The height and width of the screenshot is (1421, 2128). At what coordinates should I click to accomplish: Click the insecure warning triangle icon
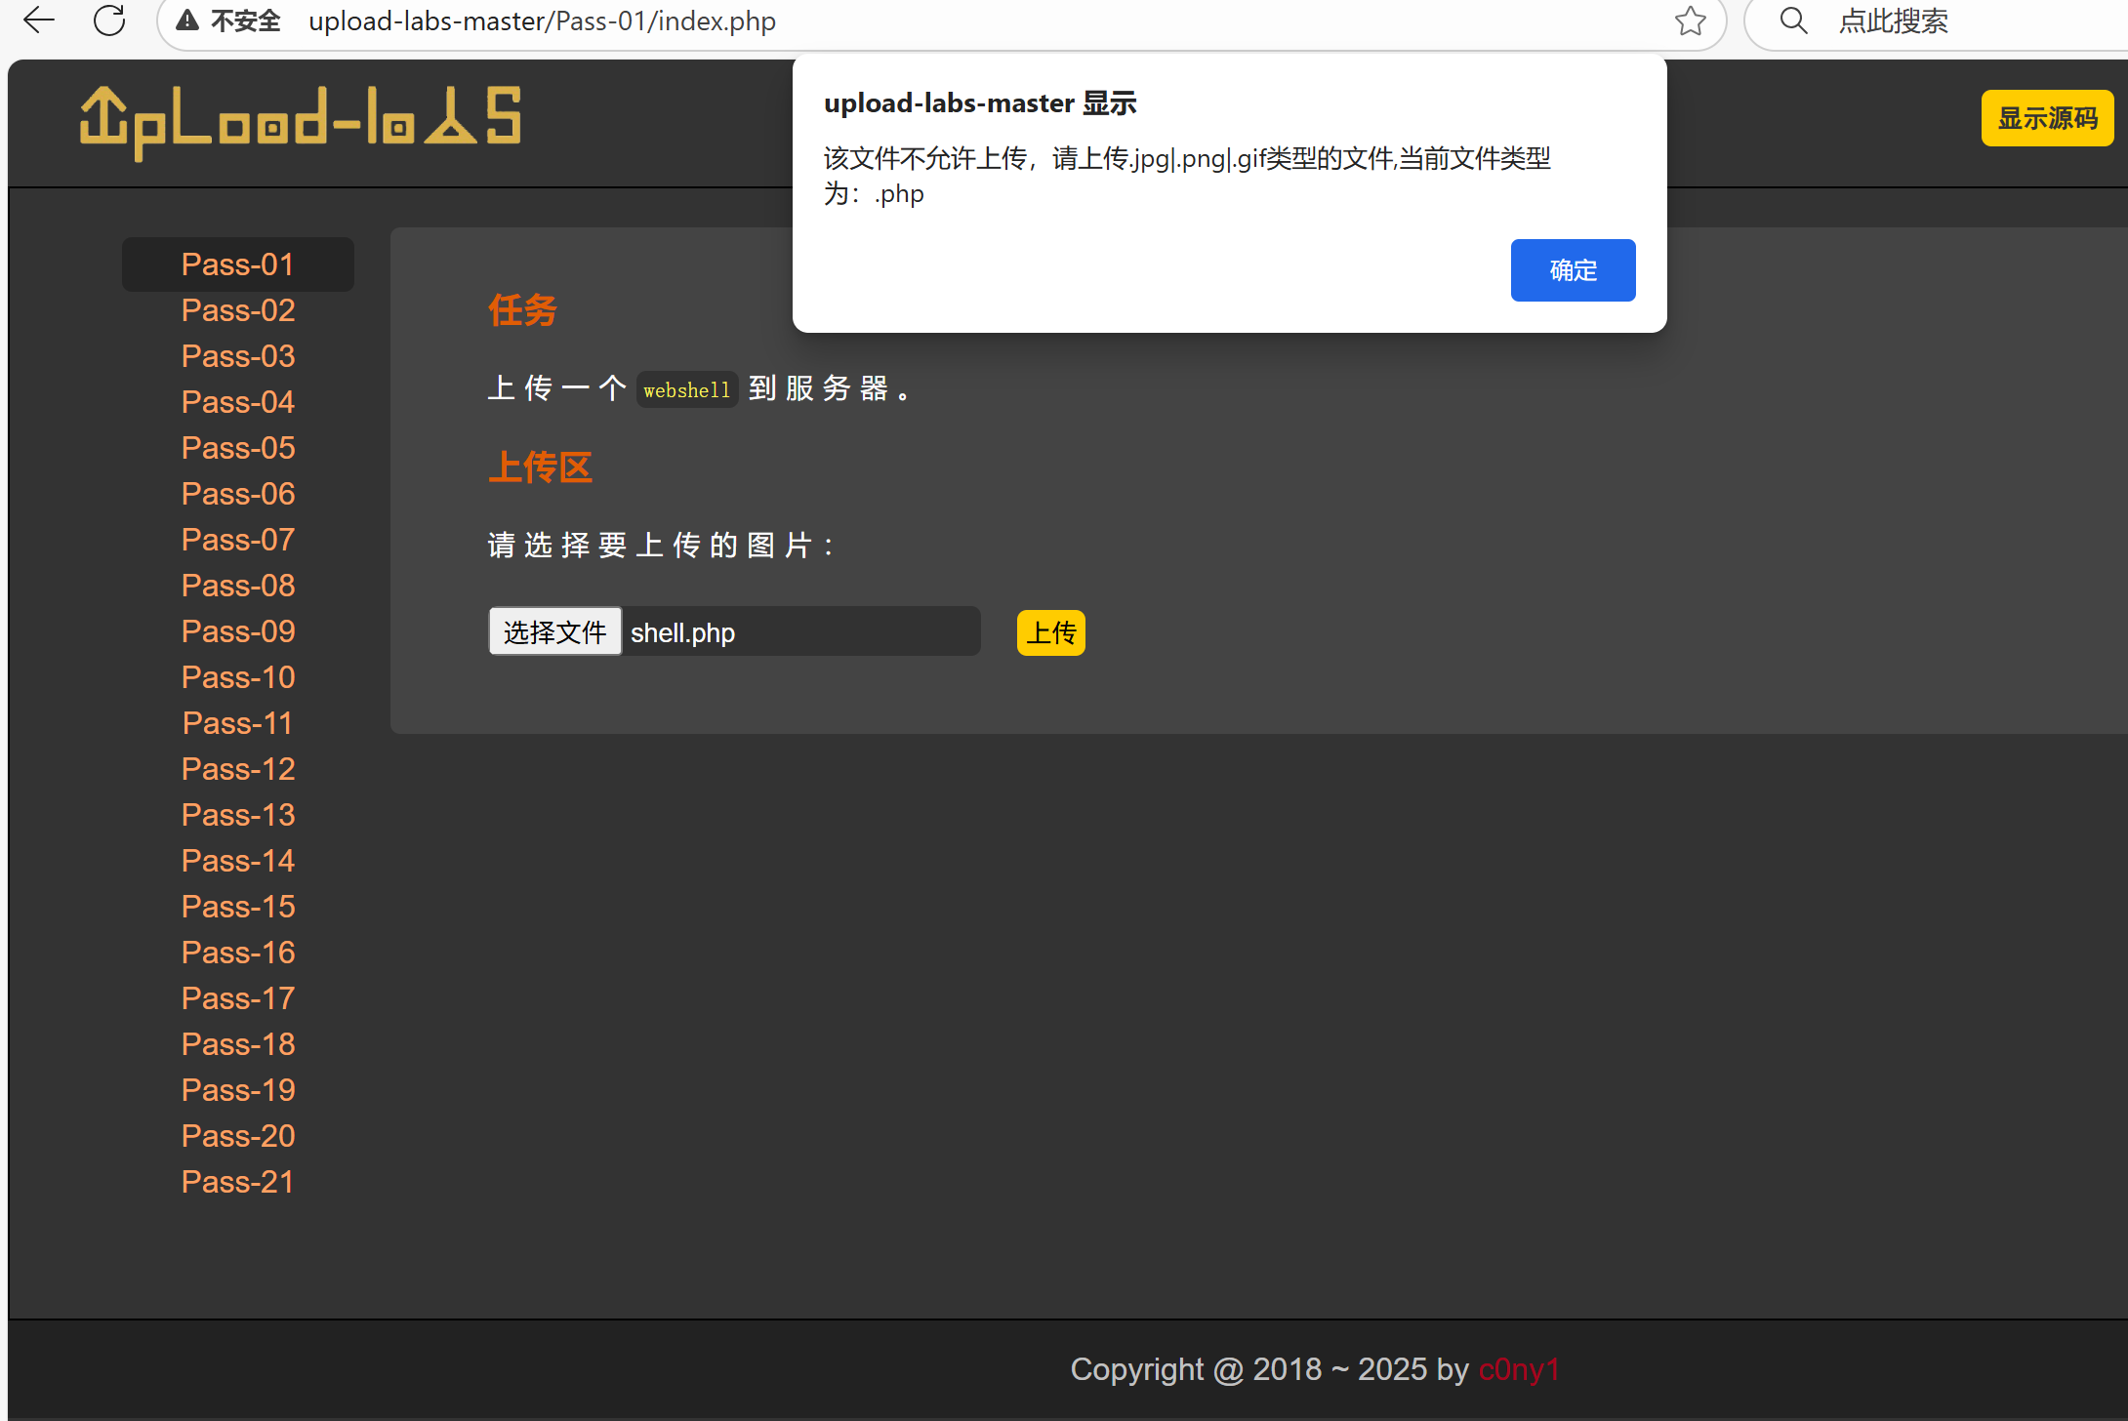(x=187, y=20)
